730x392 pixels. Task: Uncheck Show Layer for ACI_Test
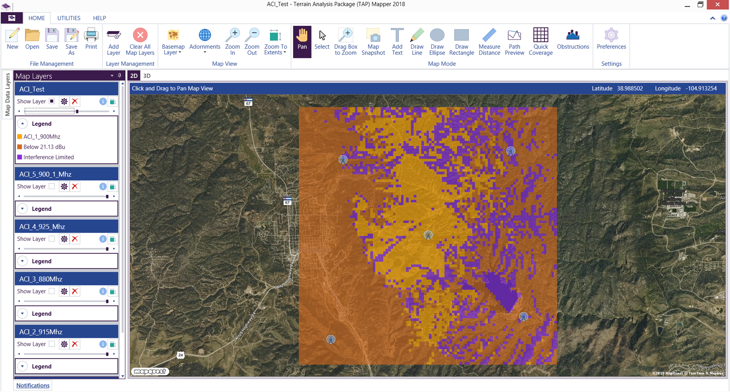pyautogui.click(x=52, y=101)
